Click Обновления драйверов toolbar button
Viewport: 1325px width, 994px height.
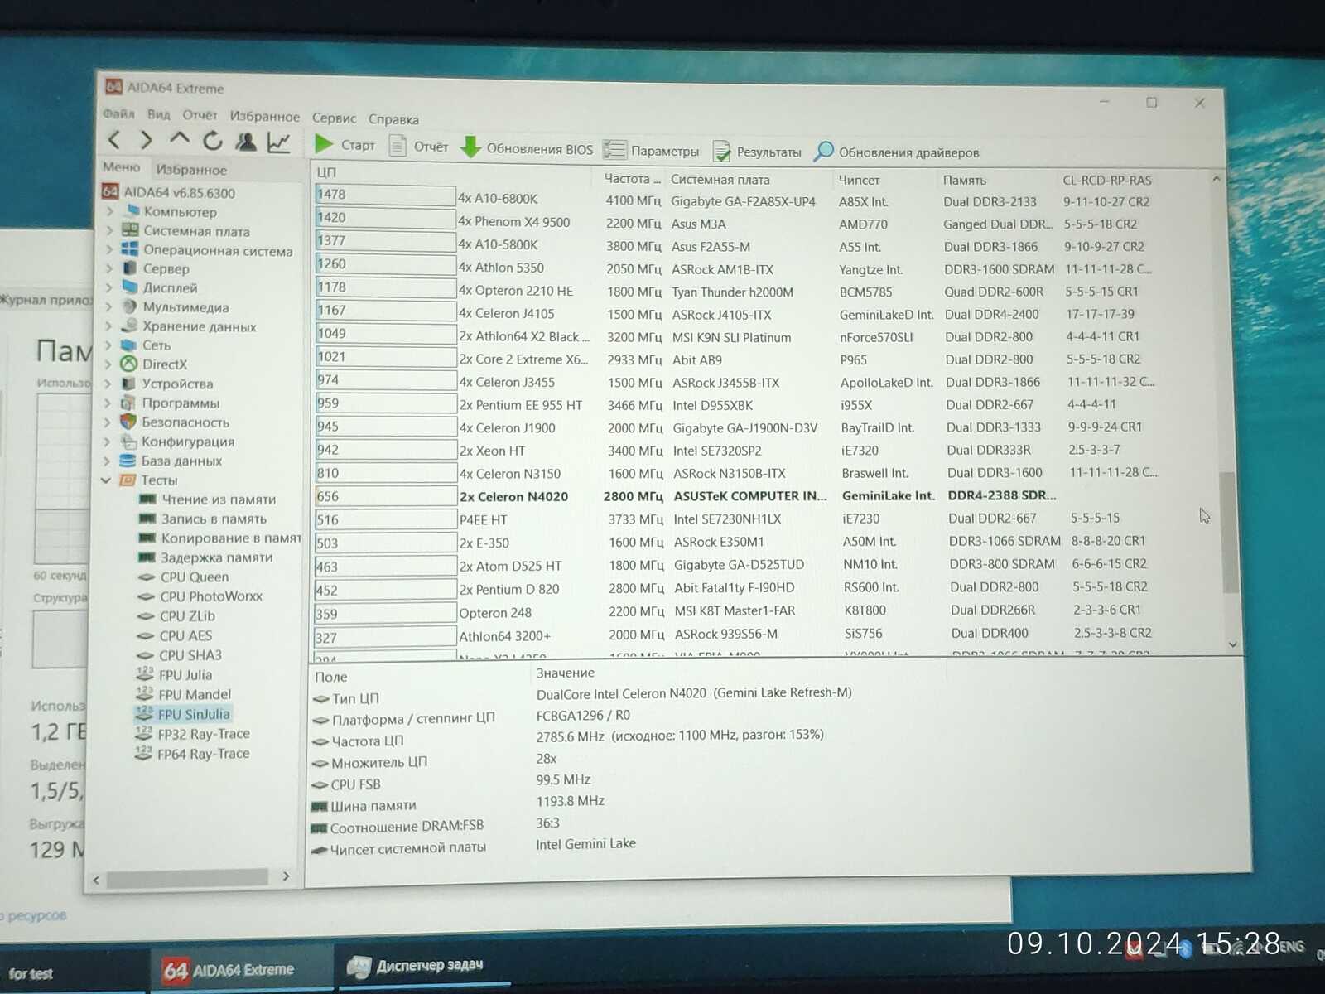pos(897,152)
